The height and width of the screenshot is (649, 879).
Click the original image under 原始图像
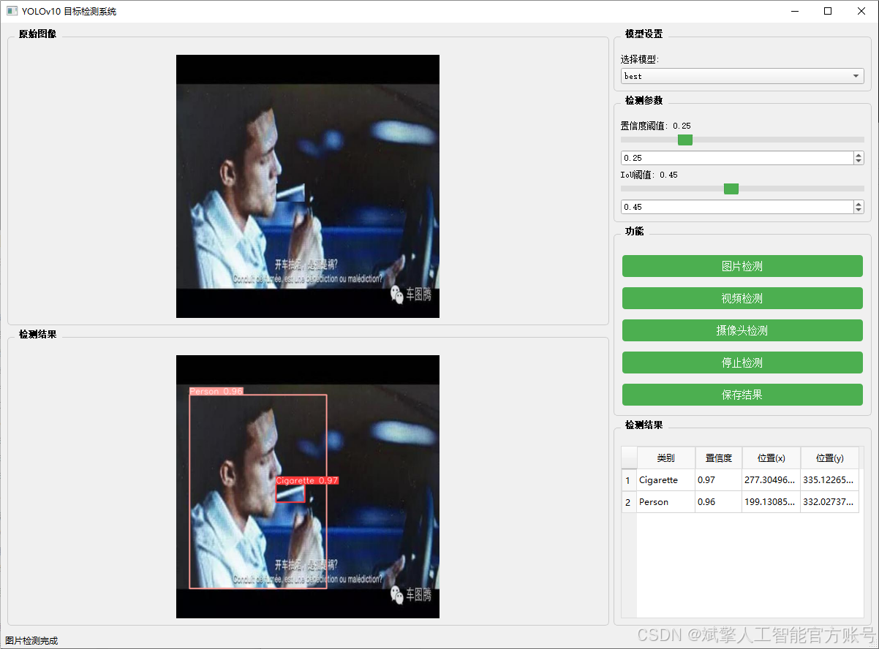pyautogui.click(x=308, y=186)
